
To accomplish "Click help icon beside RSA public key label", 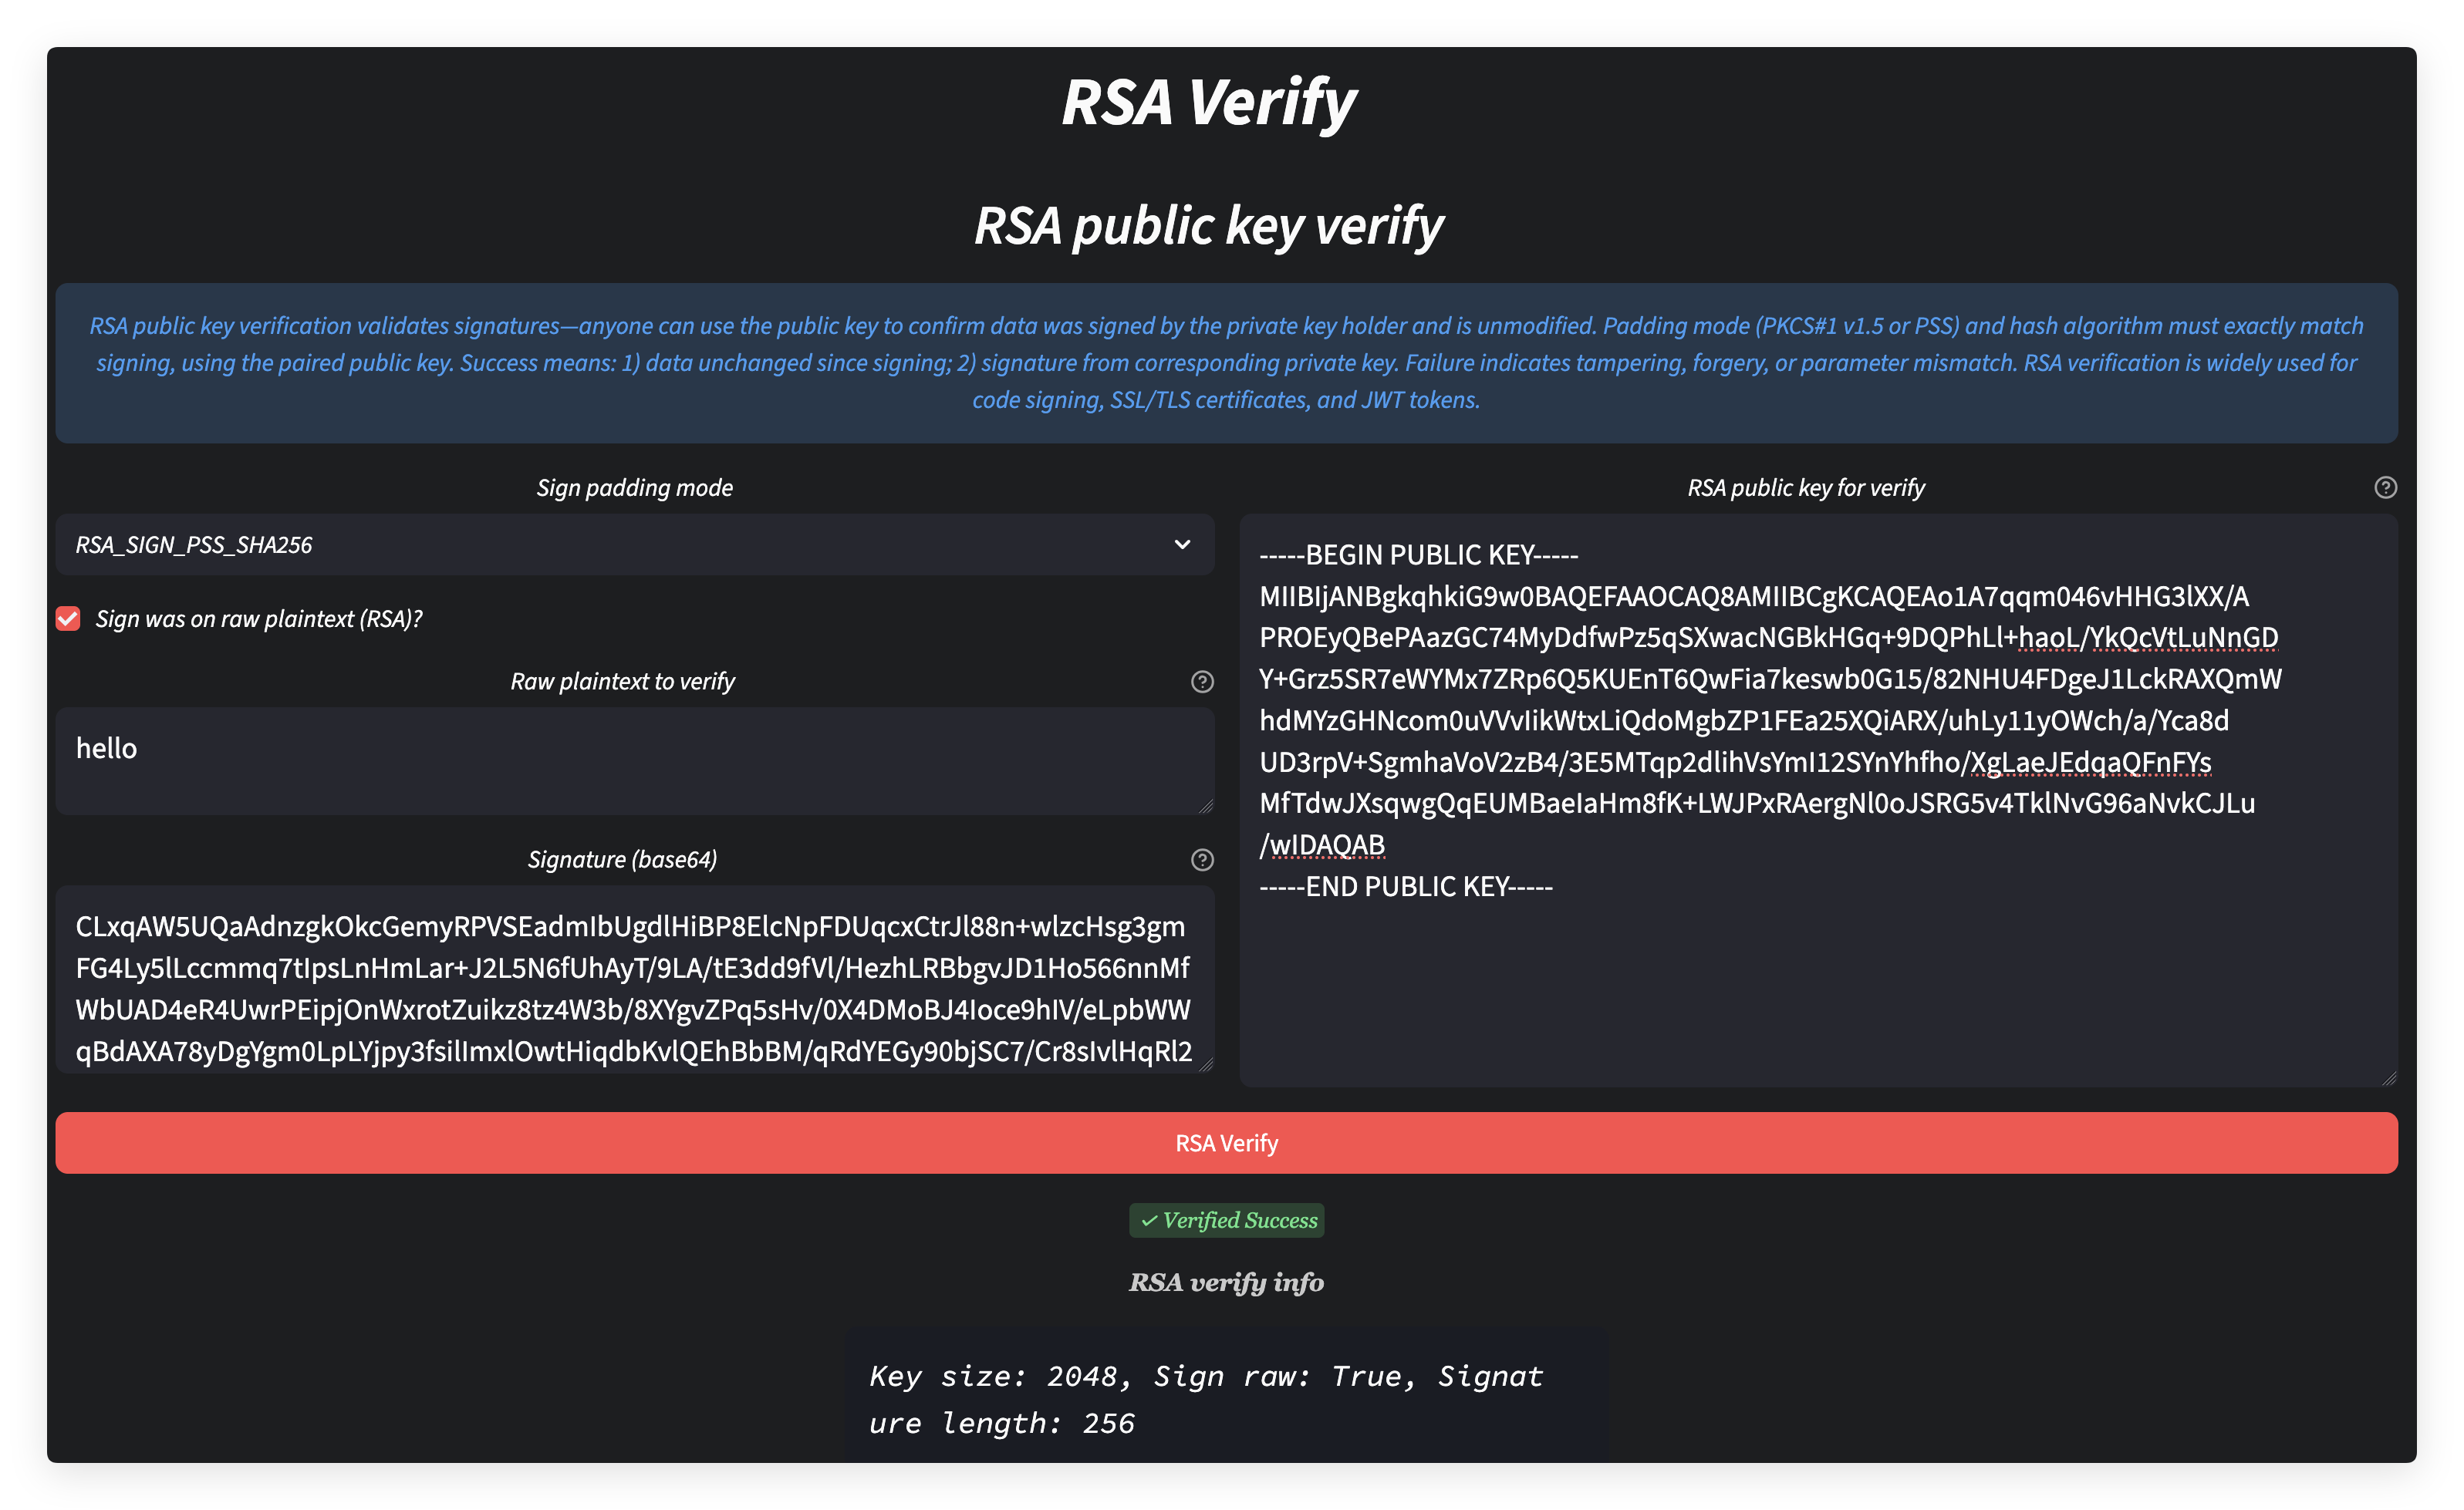I will tap(2385, 487).
